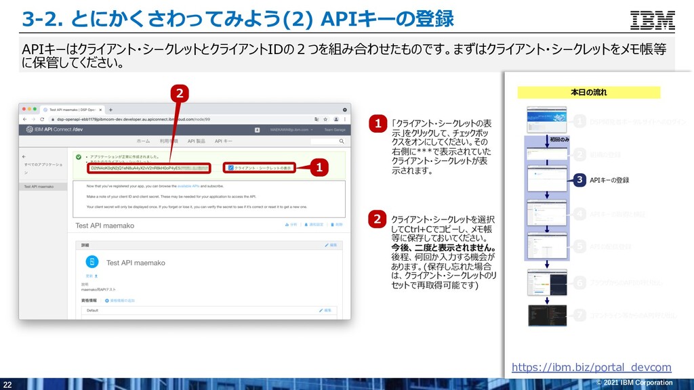Viewport: 694px width, 390px height.
Task: Click the blue application image icon
Action: coord(92,262)
